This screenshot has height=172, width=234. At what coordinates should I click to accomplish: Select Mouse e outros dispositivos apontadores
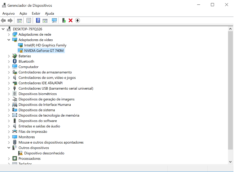point(51,142)
